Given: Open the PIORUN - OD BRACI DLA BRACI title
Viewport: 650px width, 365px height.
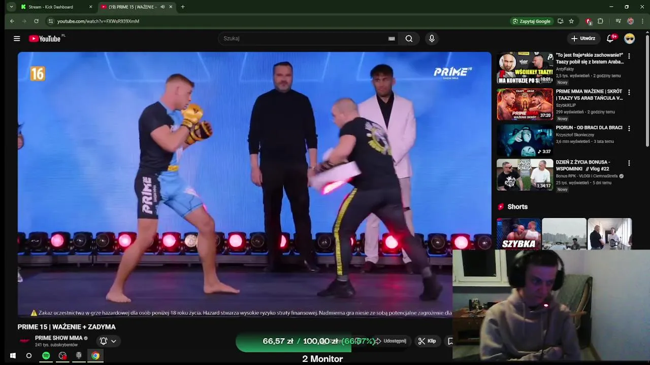Looking at the screenshot, I should click(589, 128).
